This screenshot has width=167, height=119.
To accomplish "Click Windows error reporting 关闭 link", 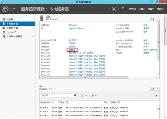I will click(145, 40).
